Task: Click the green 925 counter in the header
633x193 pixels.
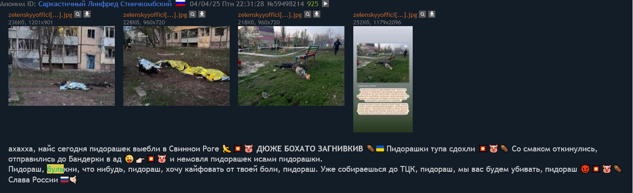Action: point(313,4)
